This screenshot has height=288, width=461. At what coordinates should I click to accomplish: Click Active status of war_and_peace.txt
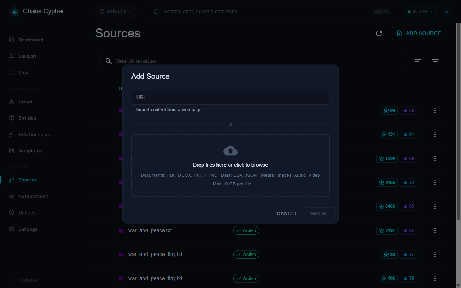pos(246,230)
